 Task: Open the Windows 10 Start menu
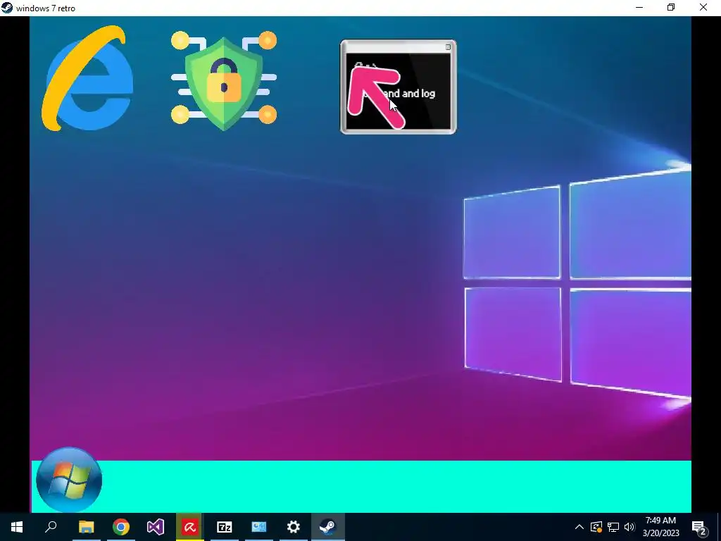point(17,527)
